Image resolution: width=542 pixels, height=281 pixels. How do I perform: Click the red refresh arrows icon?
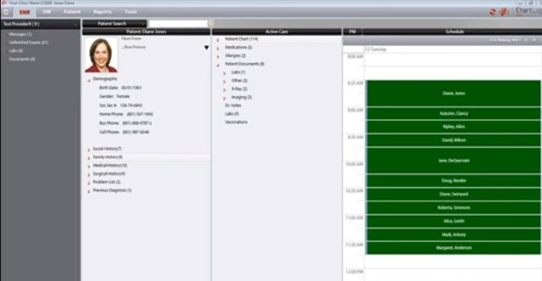click(x=493, y=12)
